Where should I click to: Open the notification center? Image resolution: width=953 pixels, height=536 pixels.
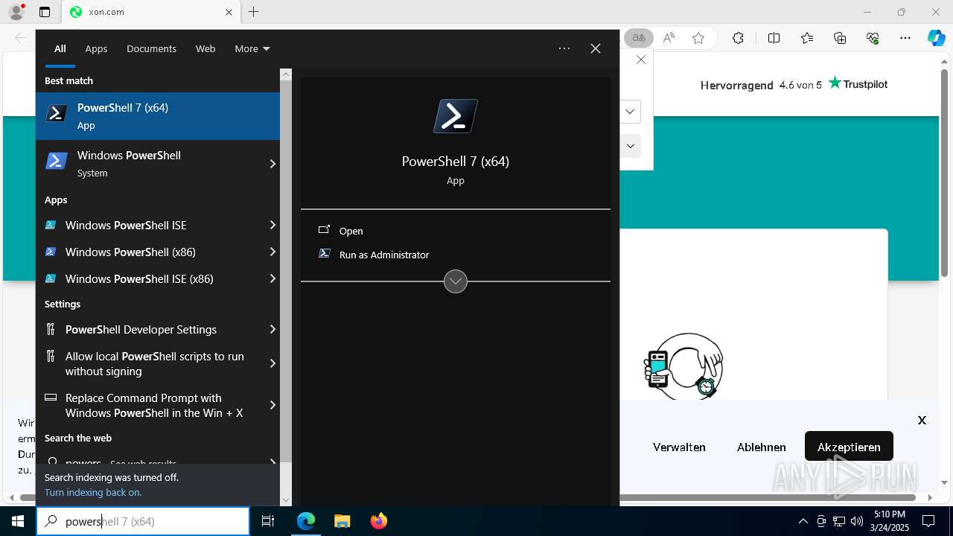coord(928,521)
